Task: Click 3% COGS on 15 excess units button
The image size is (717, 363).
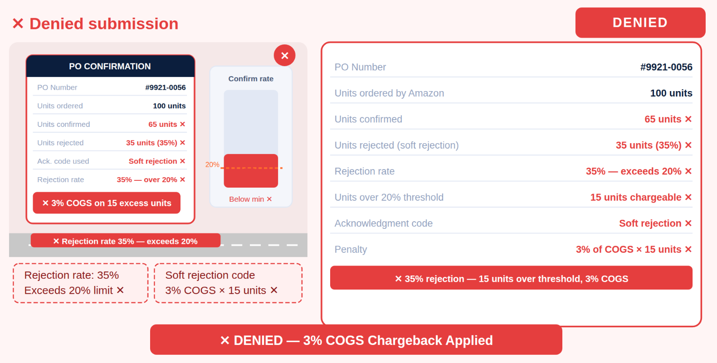Action: 107,203
